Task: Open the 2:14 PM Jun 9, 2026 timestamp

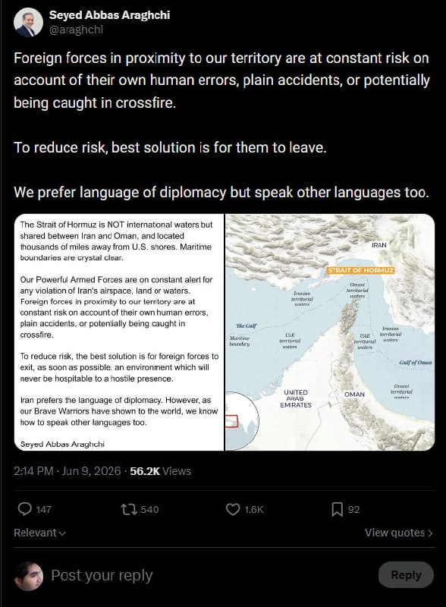Action: coord(67,471)
